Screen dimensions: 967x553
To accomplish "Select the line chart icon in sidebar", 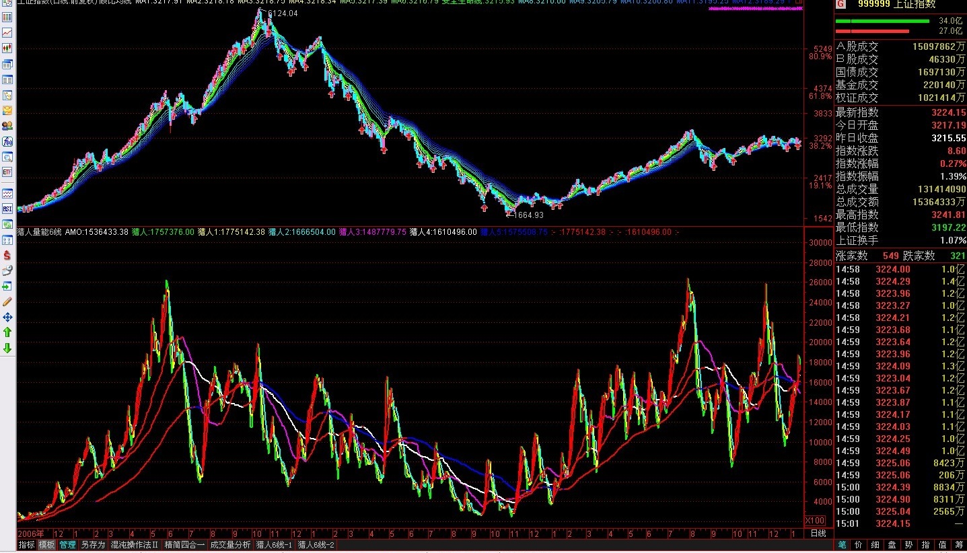I will (x=7, y=32).
